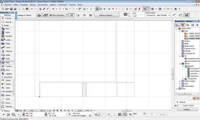Click the Pianta e Sezione button

point(107,15)
